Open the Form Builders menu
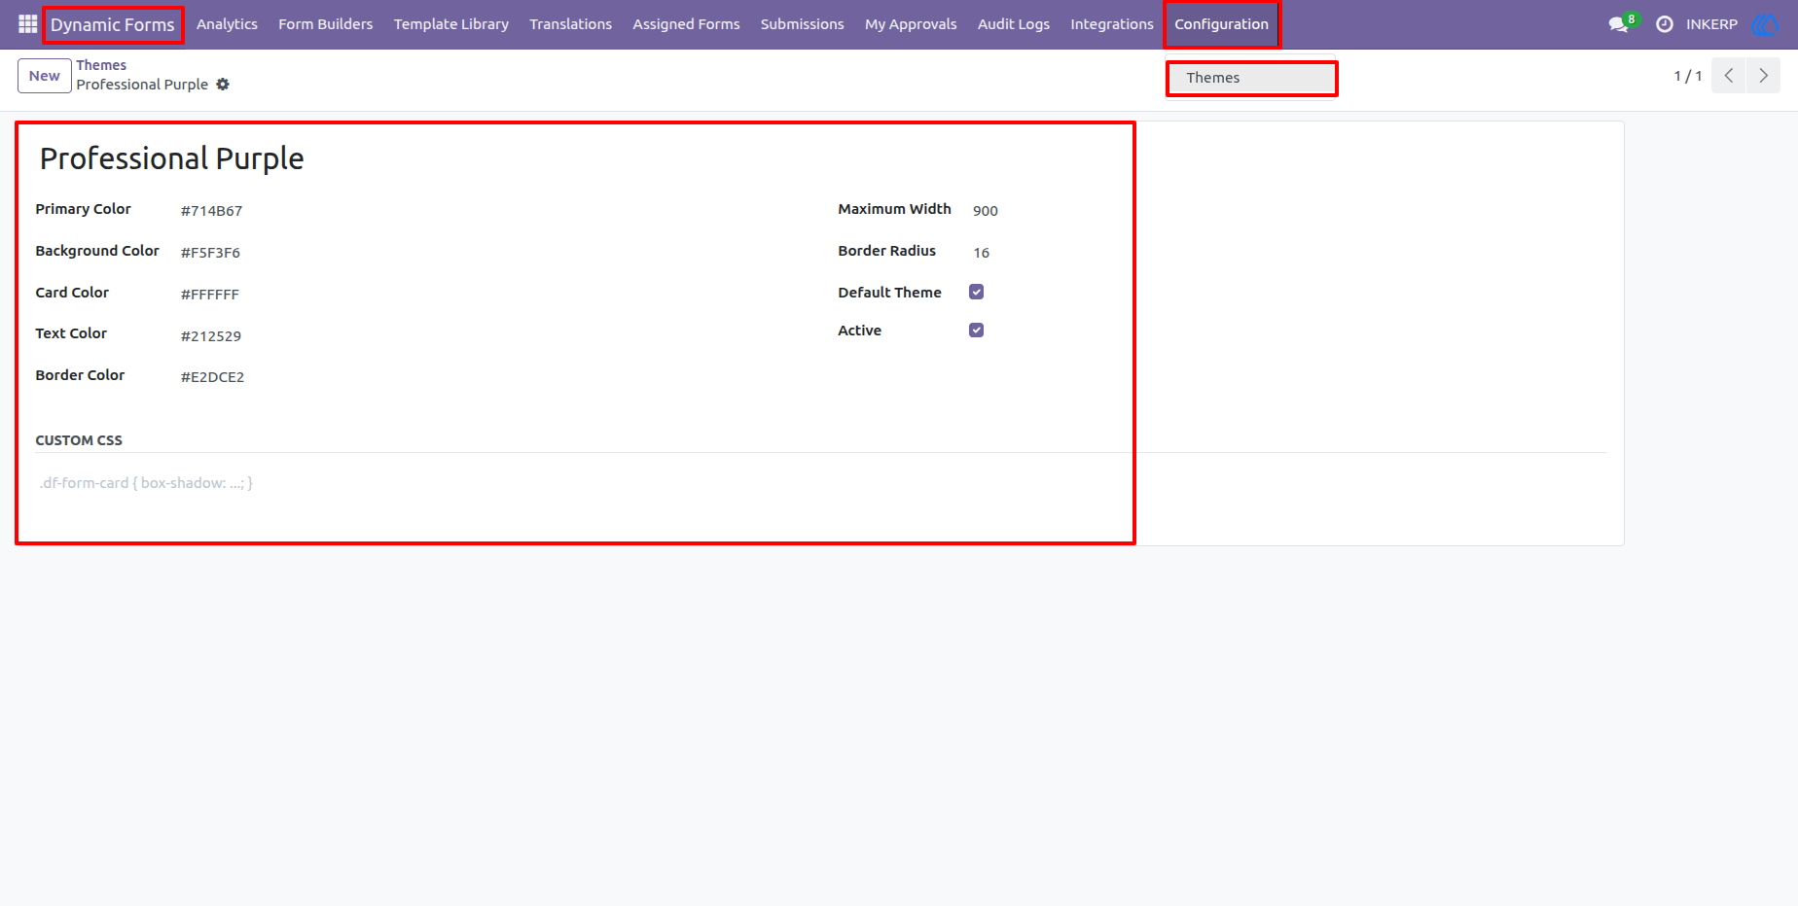This screenshot has height=906, width=1798. (x=326, y=24)
